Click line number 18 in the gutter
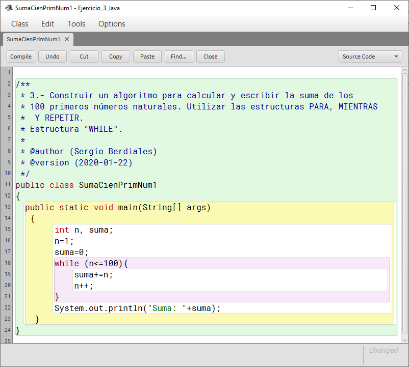 point(7,263)
